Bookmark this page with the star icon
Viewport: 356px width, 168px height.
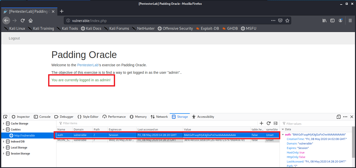287,20
